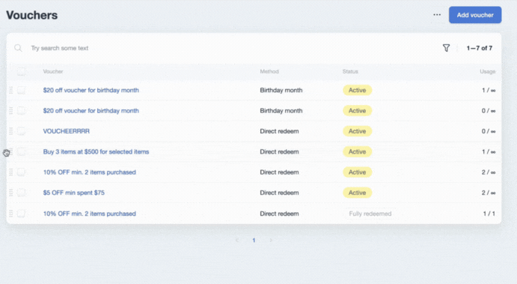
Task: Click the search magnifier icon
Action: (x=18, y=48)
